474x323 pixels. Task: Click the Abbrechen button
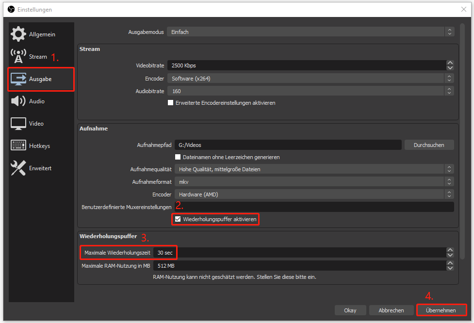pyautogui.click(x=391, y=310)
